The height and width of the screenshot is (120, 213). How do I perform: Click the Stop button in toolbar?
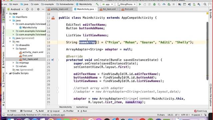[174, 4]
